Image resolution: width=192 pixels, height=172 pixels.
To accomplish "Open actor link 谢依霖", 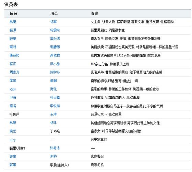I will [x=55, y=55].
